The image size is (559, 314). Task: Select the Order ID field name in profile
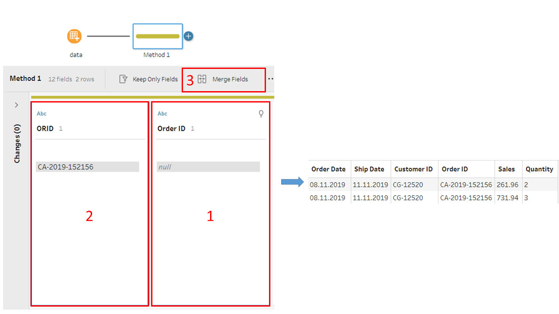[x=171, y=129]
